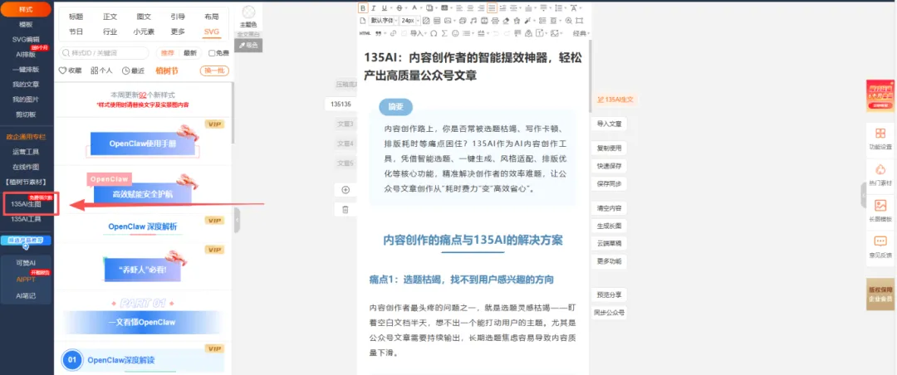This screenshot has width=897, height=375.
Task: Apply underline formatting
Action: pos(384,7)
